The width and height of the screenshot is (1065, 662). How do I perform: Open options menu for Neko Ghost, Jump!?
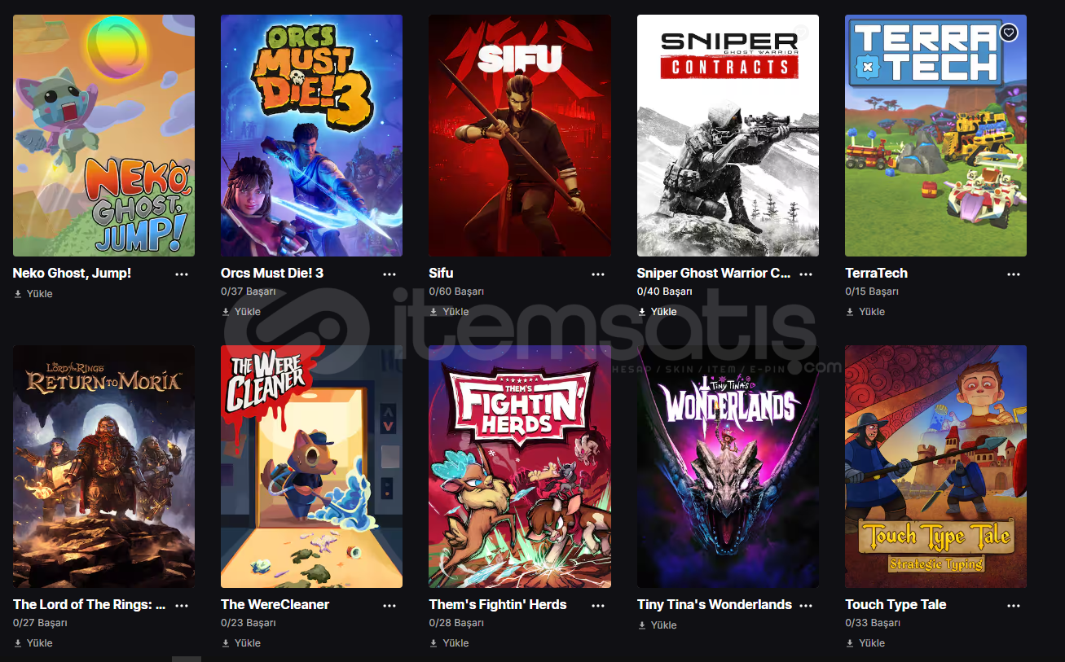pos(182,274)
